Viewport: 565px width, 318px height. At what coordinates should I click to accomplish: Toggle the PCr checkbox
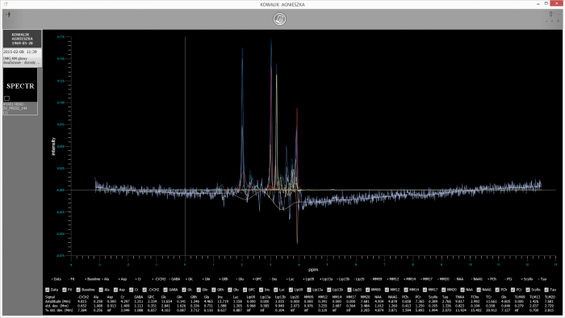pyautogui.click(x=513, y=290)
